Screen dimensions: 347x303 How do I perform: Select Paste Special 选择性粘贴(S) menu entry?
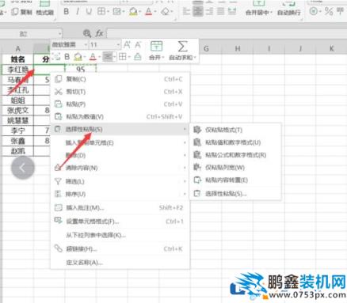click(120, 129)
